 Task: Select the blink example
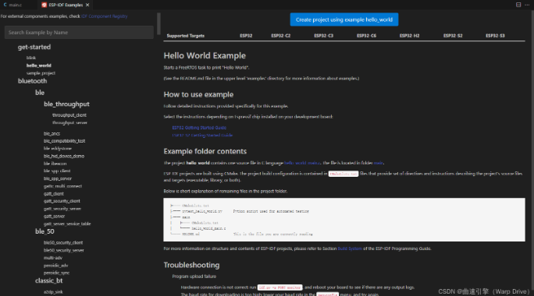(31, 58)
